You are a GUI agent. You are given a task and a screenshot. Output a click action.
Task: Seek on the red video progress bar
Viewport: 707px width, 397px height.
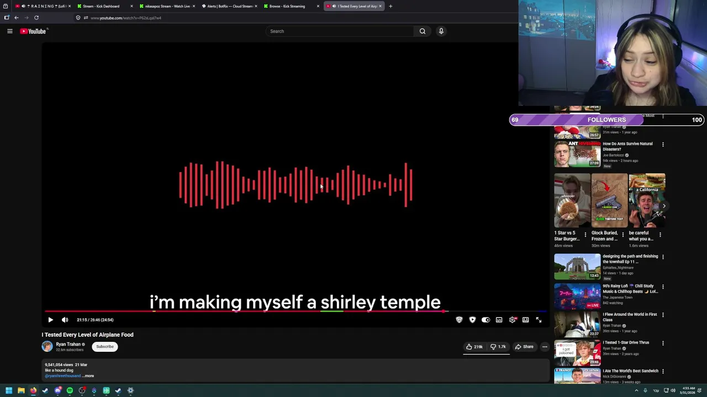295,312
